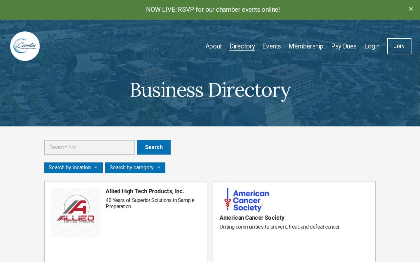Open the American Cancer Society listing title
Image resolution: width=420 pixels, height=262 pixels.
pos(252,218)
